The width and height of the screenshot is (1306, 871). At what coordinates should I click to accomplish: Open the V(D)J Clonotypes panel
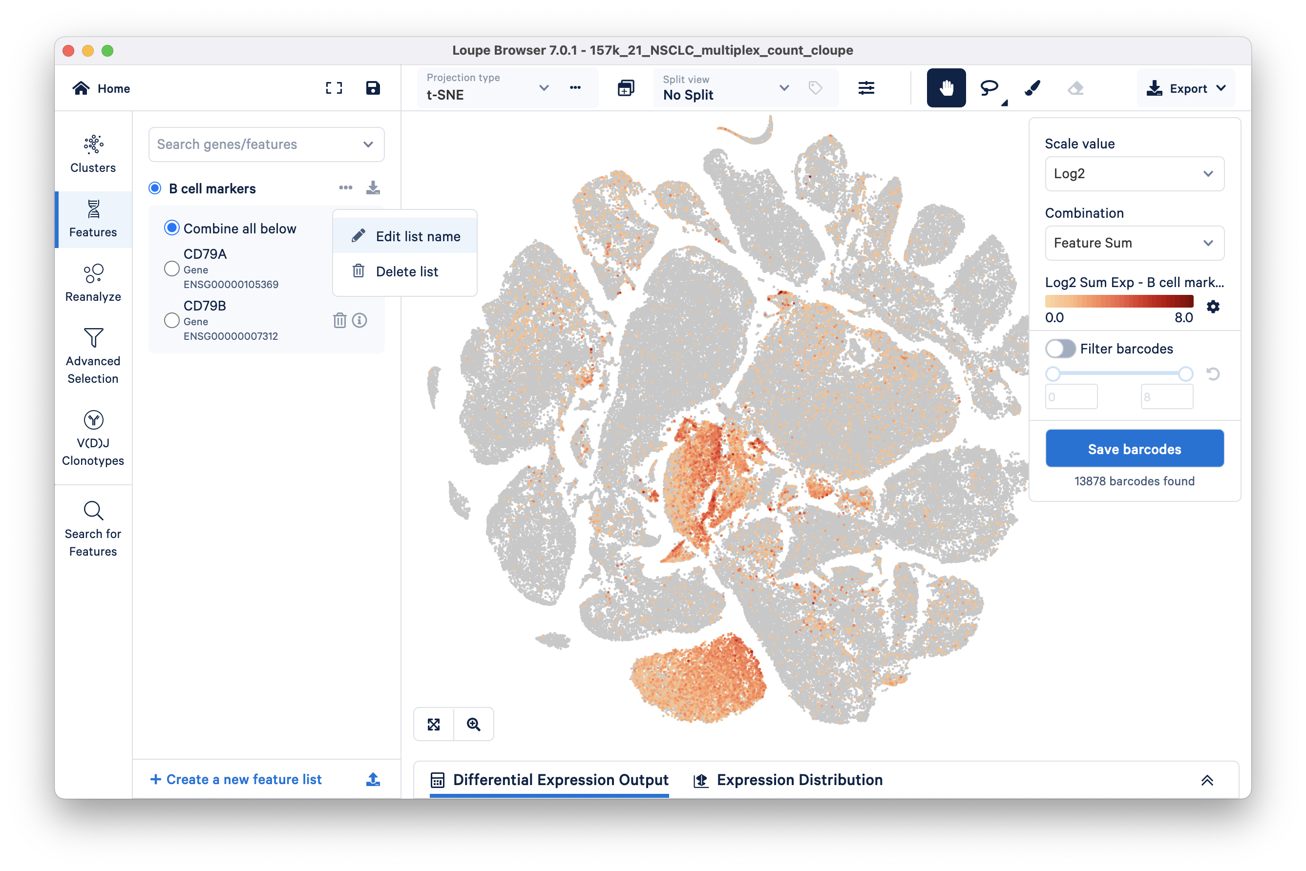click(93, 439)
